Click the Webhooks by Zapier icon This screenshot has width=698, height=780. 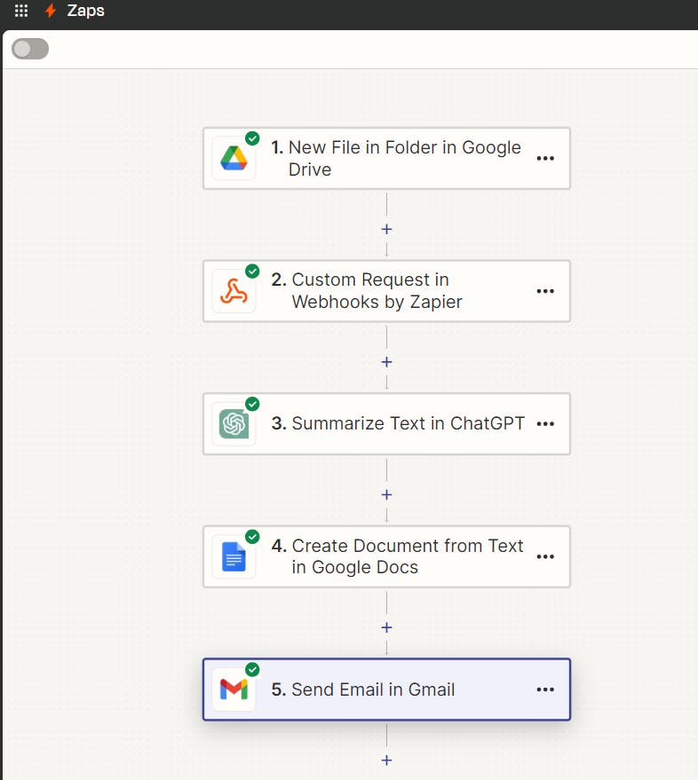234,292
